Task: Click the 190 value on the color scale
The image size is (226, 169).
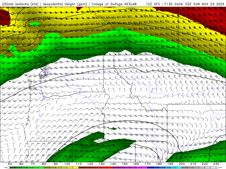Action: (170, 164)
